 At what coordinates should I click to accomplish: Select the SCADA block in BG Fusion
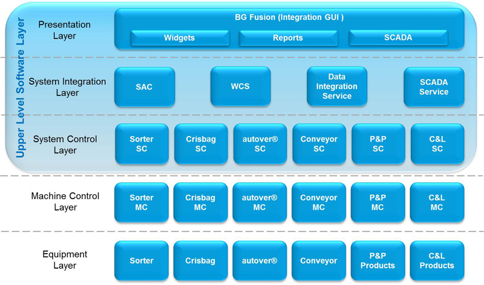398,38
